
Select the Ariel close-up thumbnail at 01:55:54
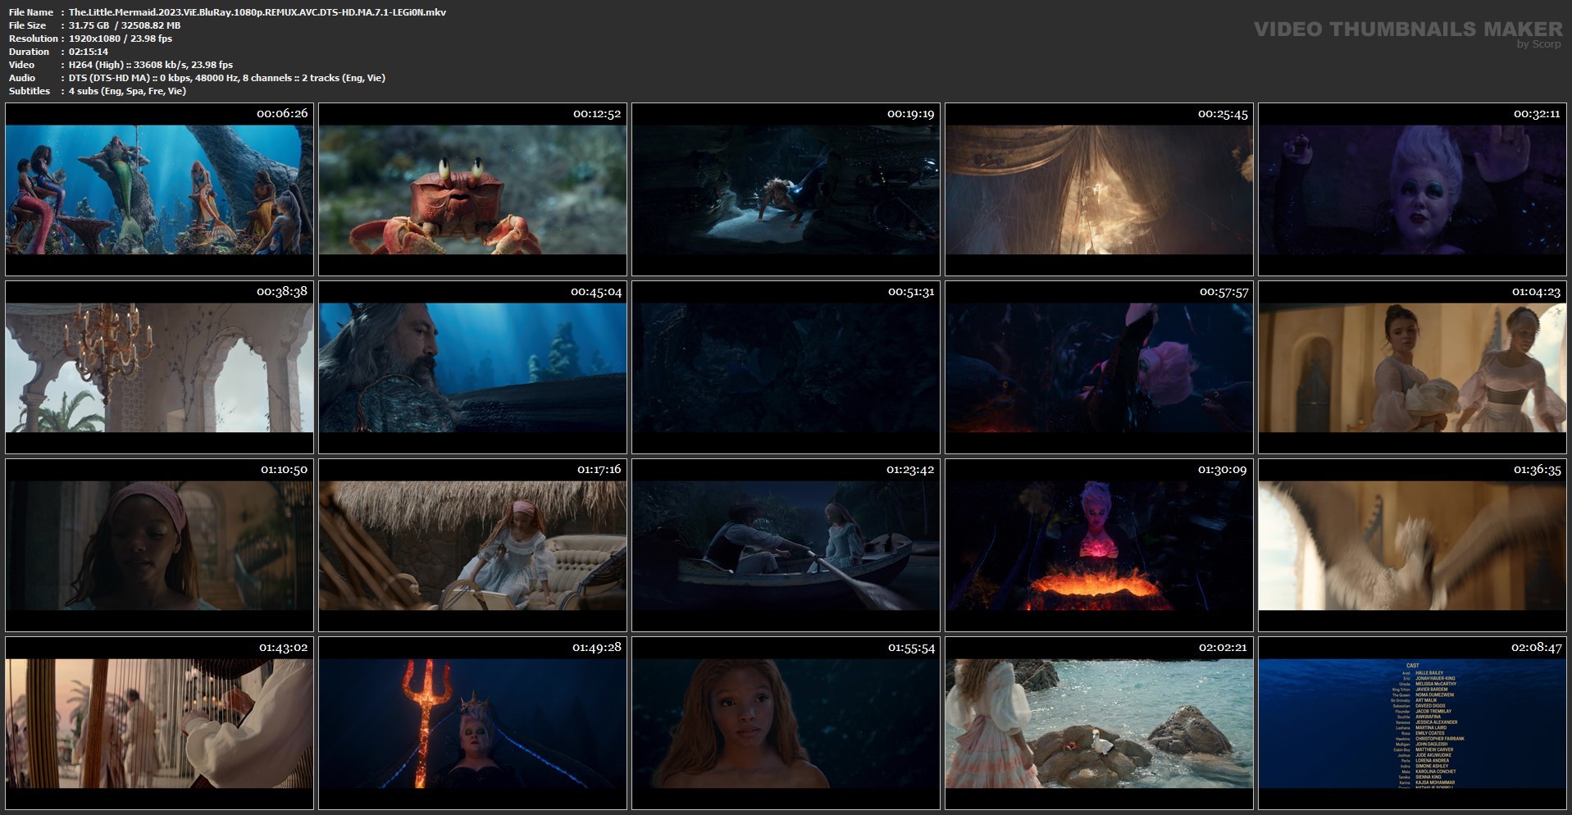[786, 723]
